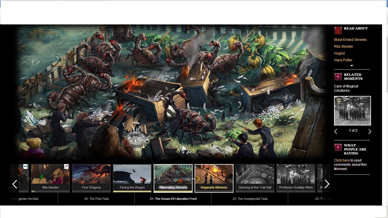388x218 pixels.
Task: Click the sound speaker icon on the thumbnail strip
Action: click(25, 167)
